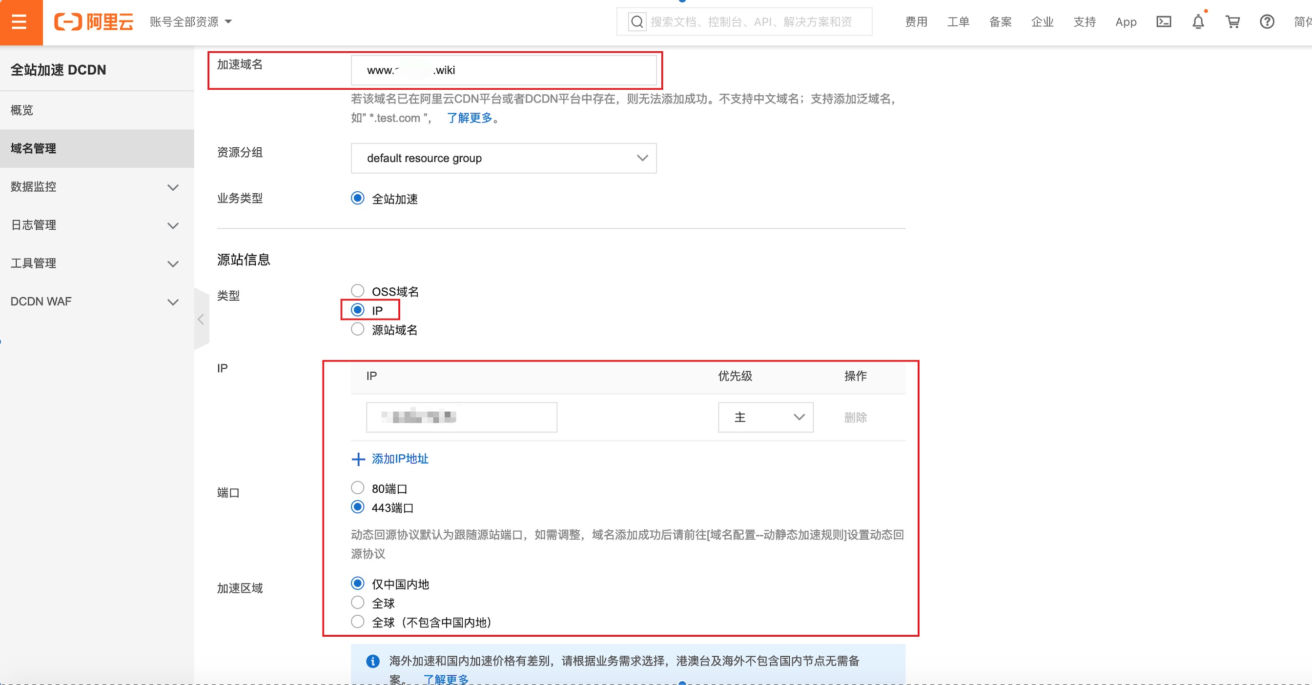This screenshot has width=1312, height=685.
Task: Click the 全站加速 DCDN sidebar title
Action: (58, 70)
